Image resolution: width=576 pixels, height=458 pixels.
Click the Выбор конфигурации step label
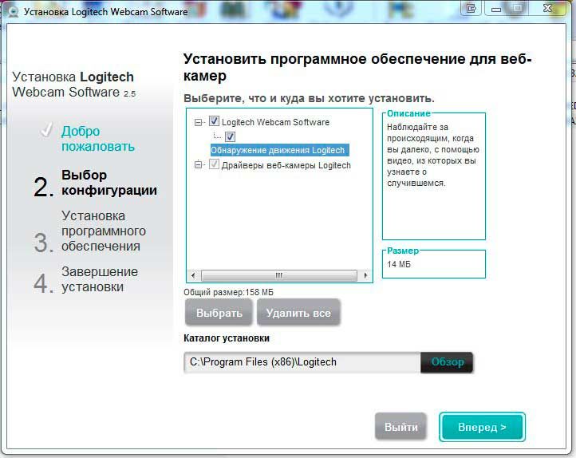click(109, 183)
